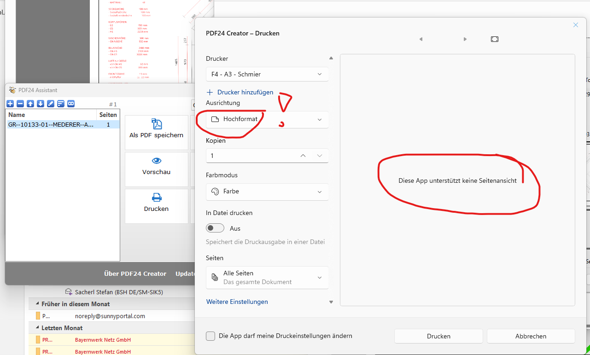Toggle the 'In Datei drucken' switch
Image resolution: width=590 pixels, height=355 pixels.
(x=215, y=228)
